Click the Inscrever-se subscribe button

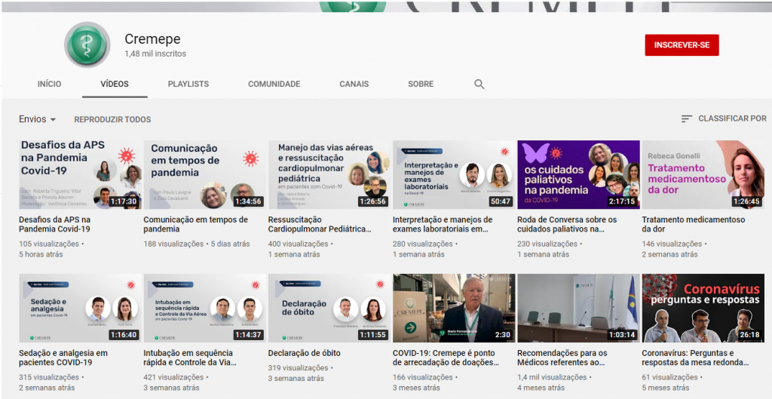coord(682,45)
